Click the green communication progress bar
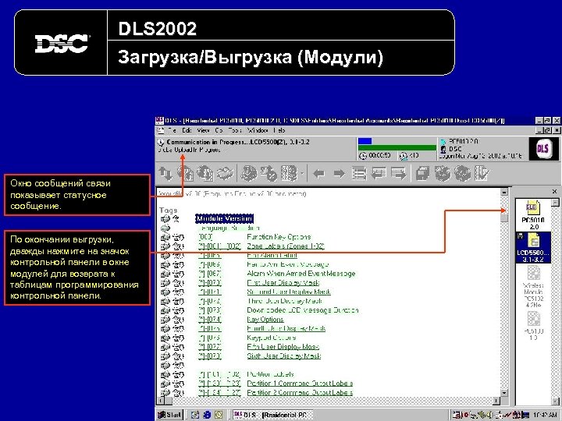Image resolution: width=562 pixels, height=421 pixels. [x=397, y=148]
